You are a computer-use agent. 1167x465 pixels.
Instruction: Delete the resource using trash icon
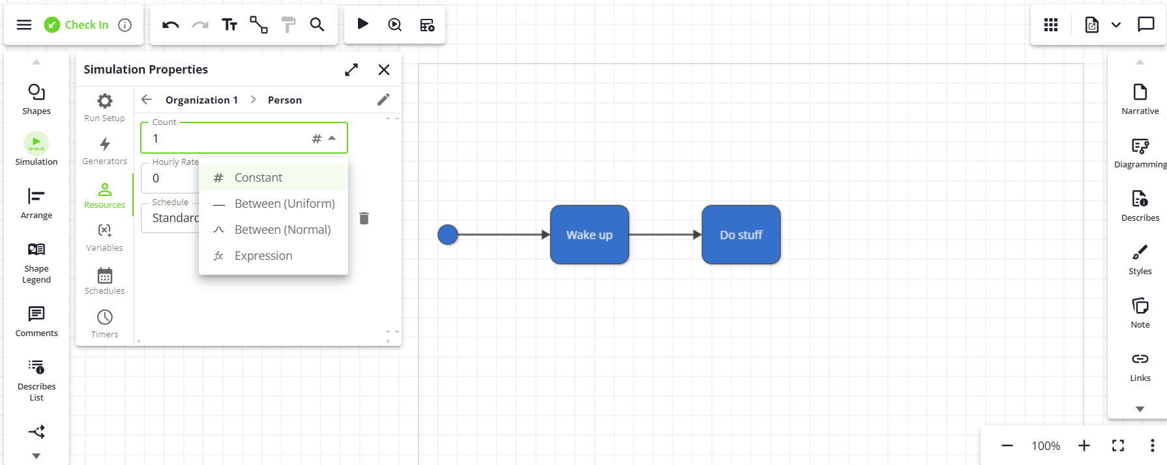pyautogui.click(x=364, y=218)
